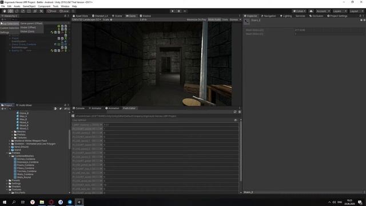Screen dimensions: 366x206
Task: Toggle Mute Audio in Game view
Action: tap(214, 19)
